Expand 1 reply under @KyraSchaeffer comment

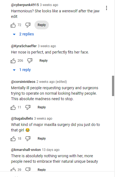22,70
